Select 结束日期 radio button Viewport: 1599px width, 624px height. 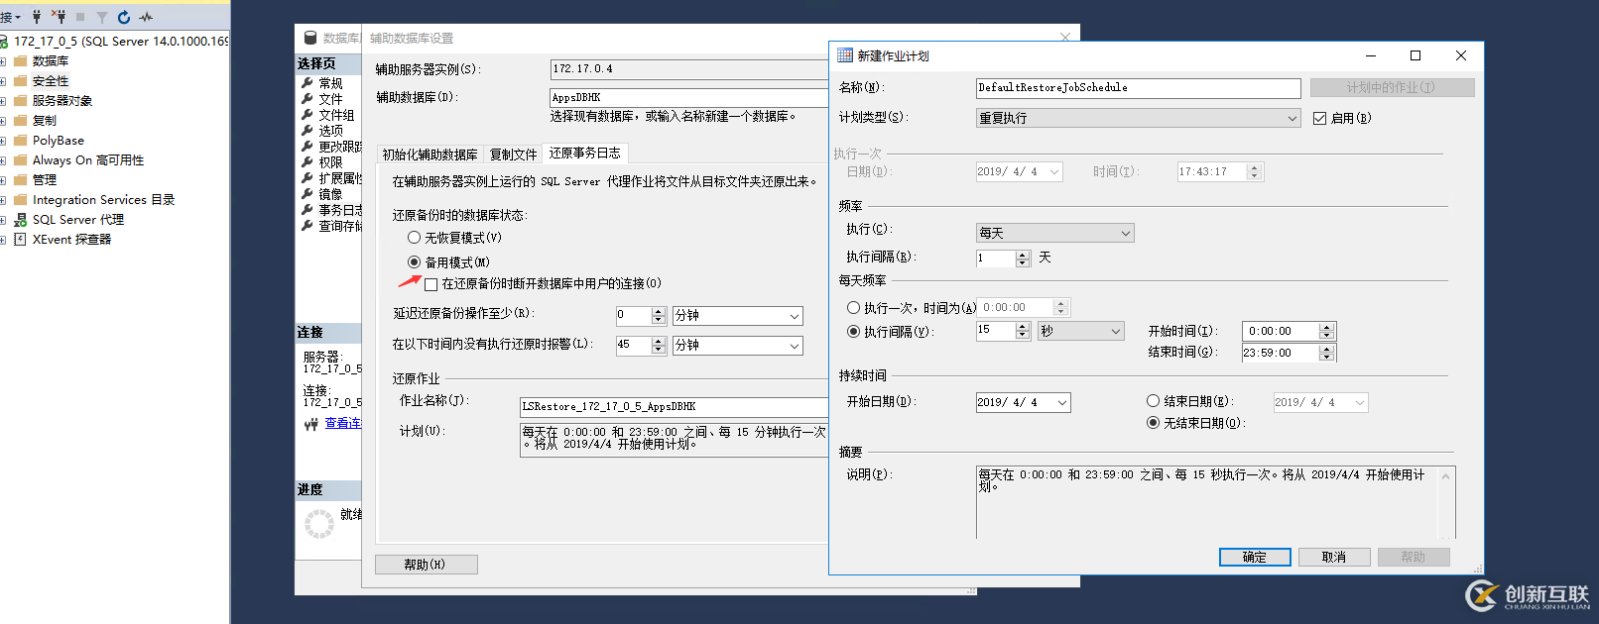(1153, 401)
